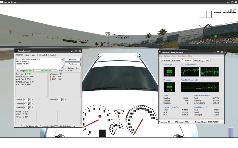Open the Shut Down menu
The height and width of the screenshot is (148, 238).
182,56
